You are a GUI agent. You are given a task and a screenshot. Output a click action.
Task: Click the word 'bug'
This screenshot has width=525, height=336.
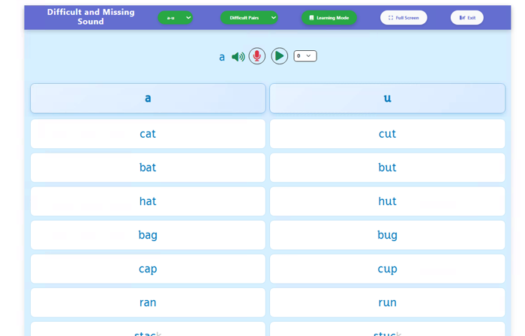click(x=388, y=235)
